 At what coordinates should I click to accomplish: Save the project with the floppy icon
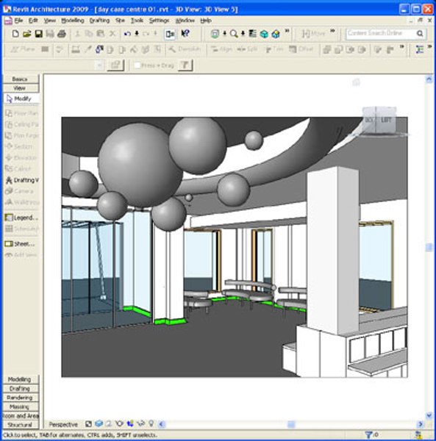tap(38, 34)
